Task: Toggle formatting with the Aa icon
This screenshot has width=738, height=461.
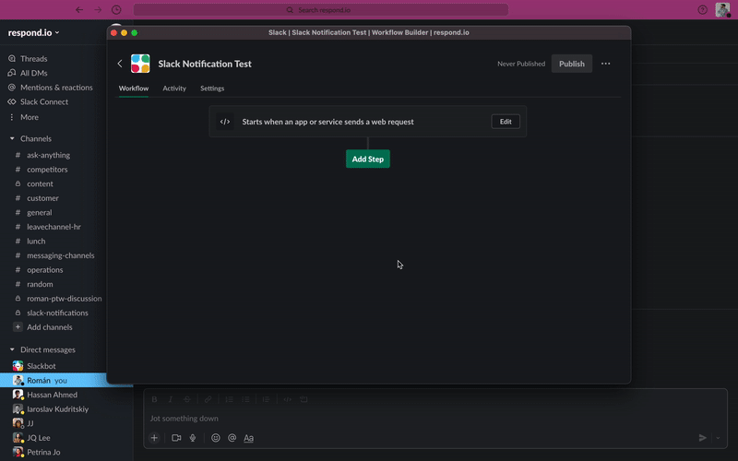Action: pyautogui.click(x=248, y=438)
